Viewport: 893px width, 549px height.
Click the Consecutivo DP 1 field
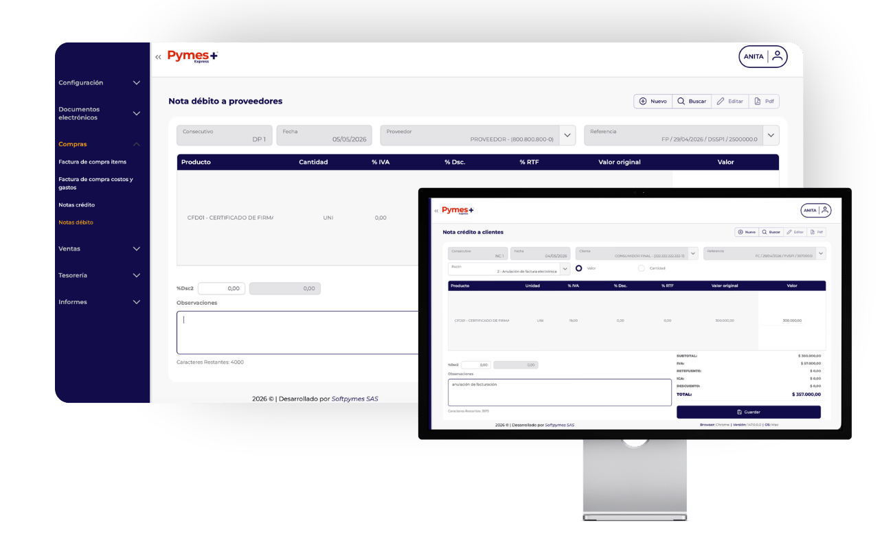pos(225,135)
